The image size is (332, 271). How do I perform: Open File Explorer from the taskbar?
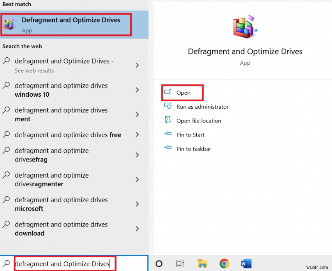(x=203, y=264)
